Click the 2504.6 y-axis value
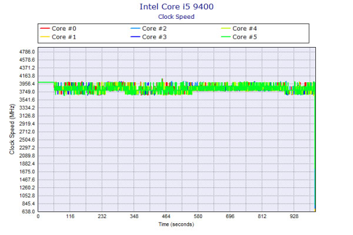Viewport: 353px width, 235px height. coord(27,140)
